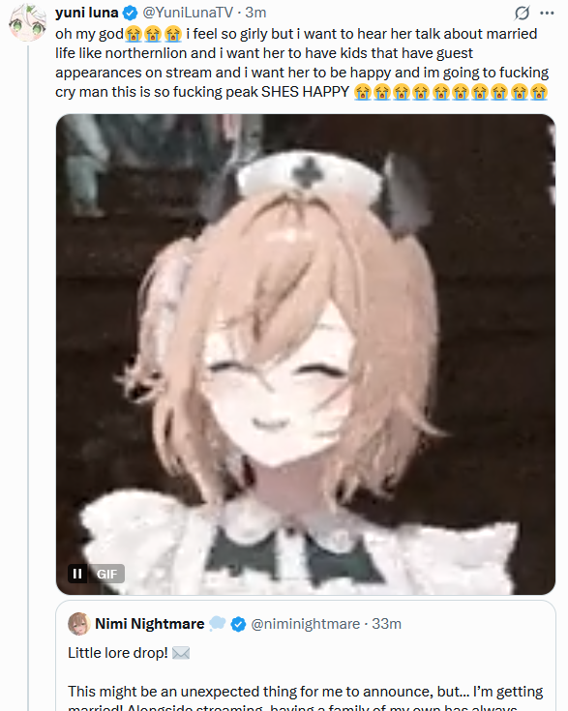Click yuni luna's profile avatar
The image size is (568, 711).
click(x=28, y=23)
